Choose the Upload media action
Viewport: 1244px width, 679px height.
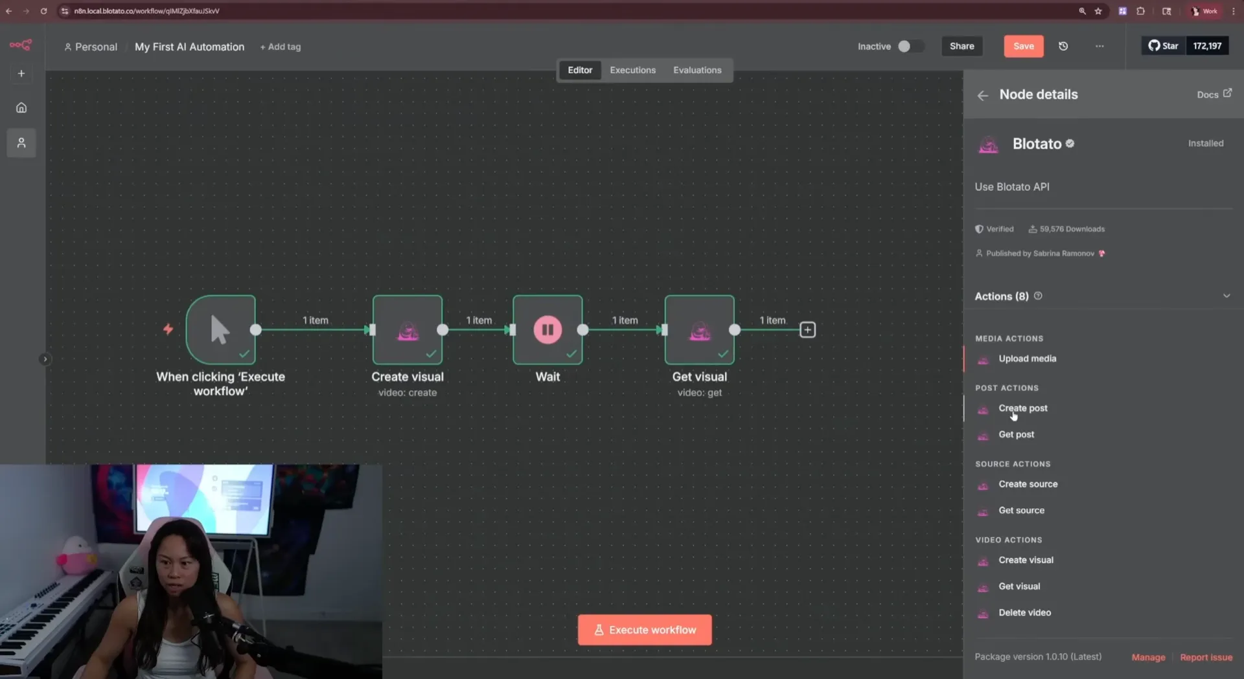click(x=1027, y=359)
